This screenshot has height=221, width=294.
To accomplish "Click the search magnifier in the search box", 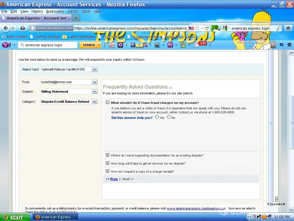I will [279, 28].
